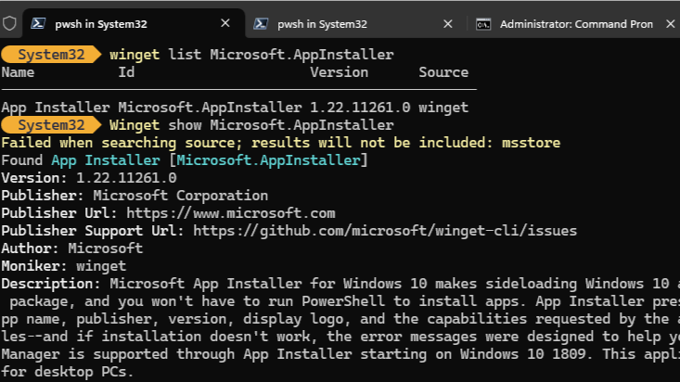Viewport: 680px width, 382px height.
Task: Close the second pwsh in System32 tab
Action: coord(448,24)
